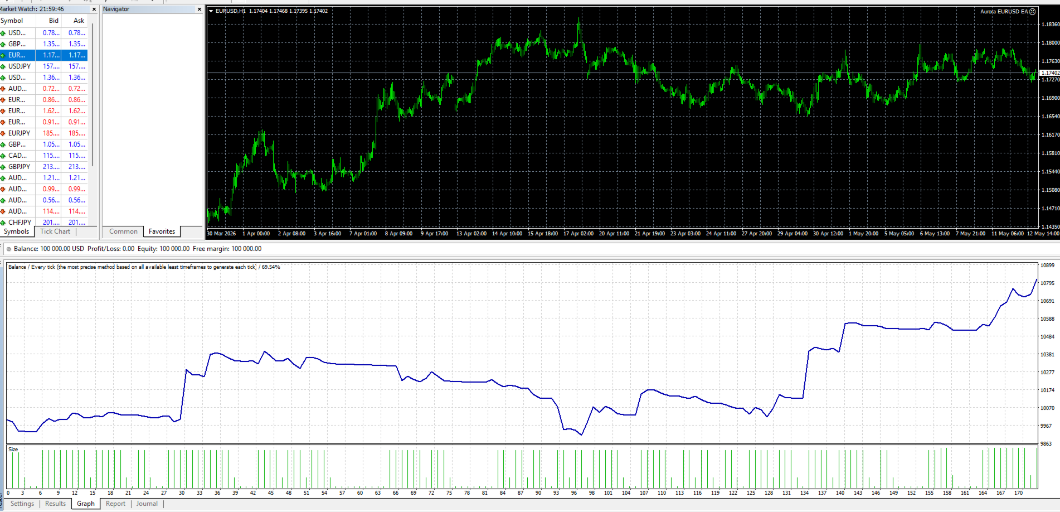
Task: Click the green up-arrow icon beside USDJPY
Action: tap(3, 66)
